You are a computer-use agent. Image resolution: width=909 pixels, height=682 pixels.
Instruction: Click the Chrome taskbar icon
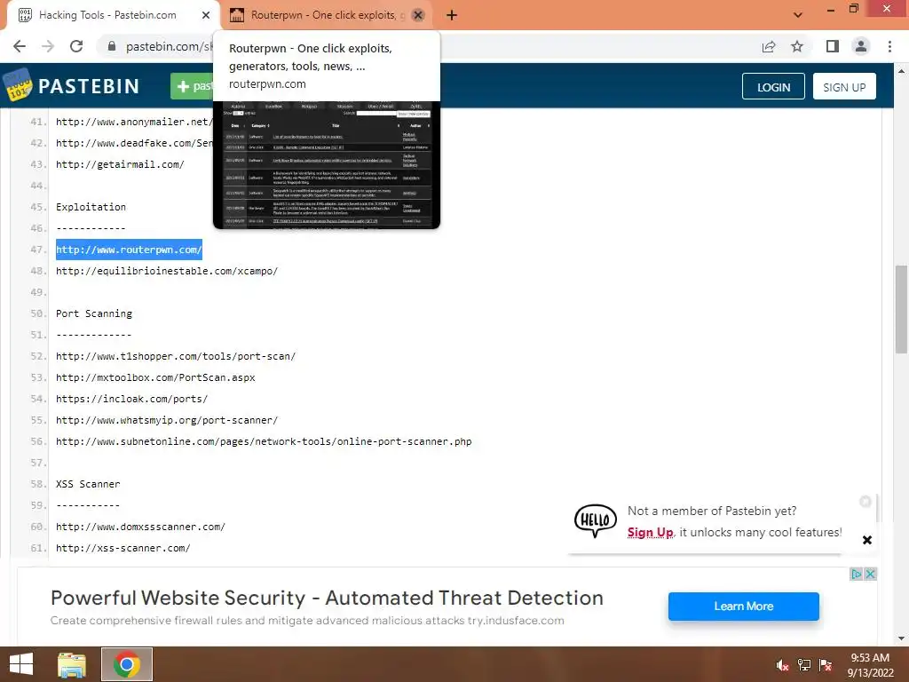(x=127, y=664)
